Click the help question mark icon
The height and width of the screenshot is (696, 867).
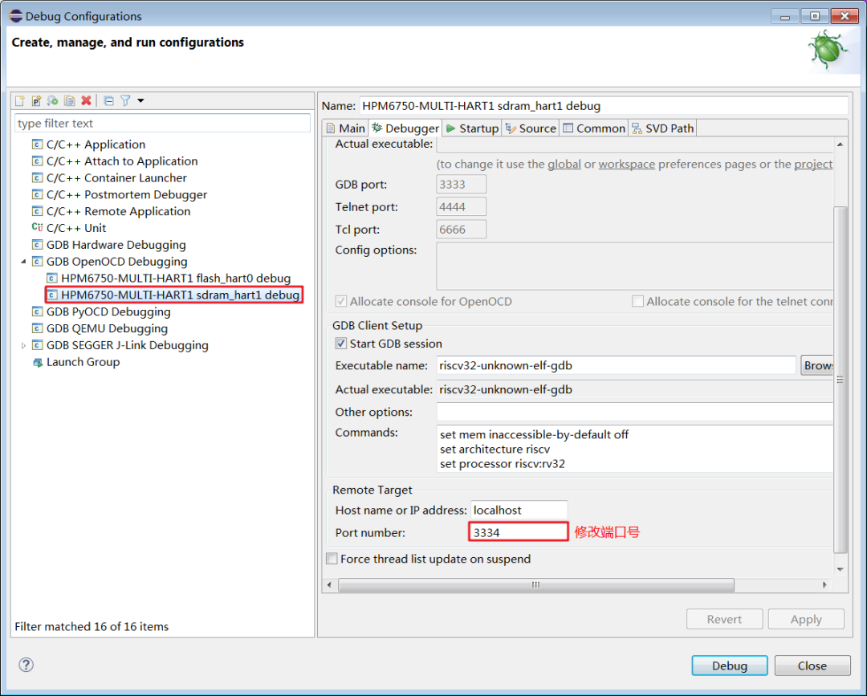(26, 665)
